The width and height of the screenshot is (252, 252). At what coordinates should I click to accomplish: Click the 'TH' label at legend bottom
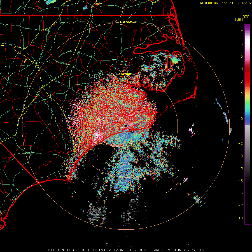tap(241, 218)
